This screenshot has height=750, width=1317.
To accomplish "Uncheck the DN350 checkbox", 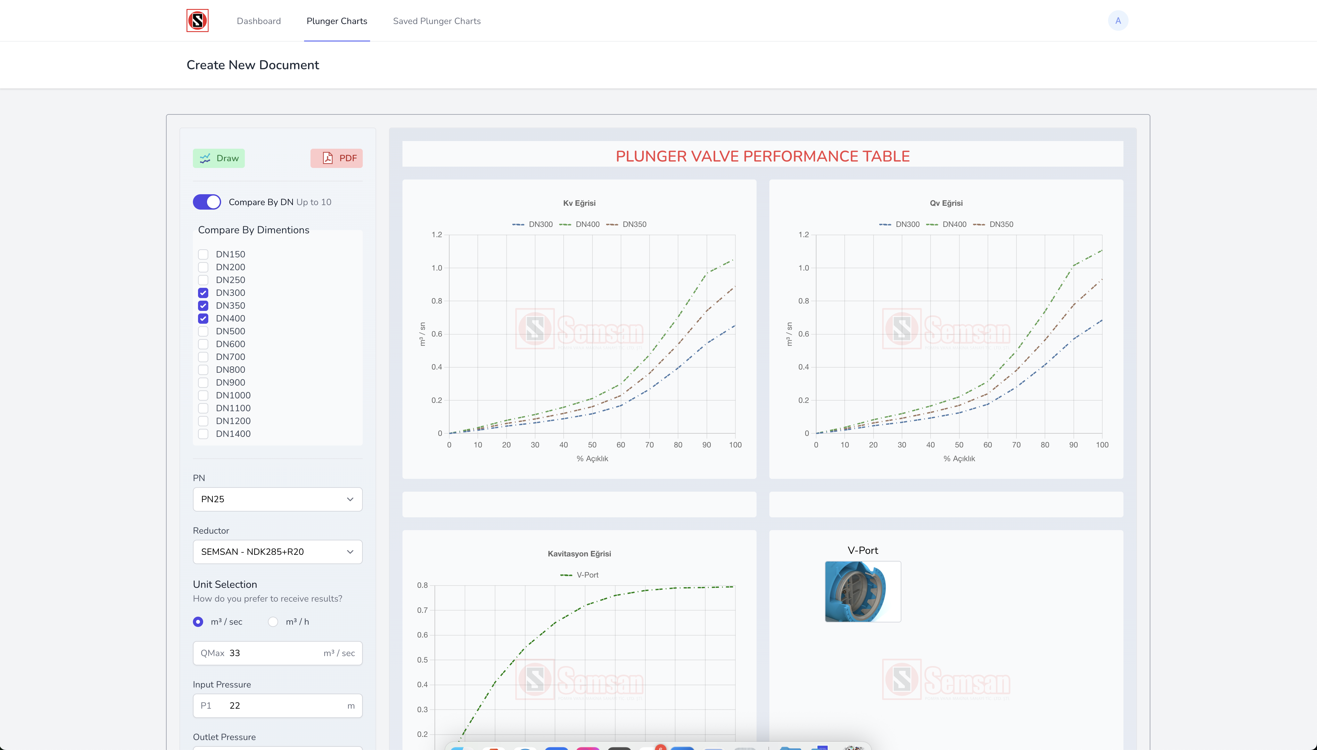I will [x=203, y=305].
